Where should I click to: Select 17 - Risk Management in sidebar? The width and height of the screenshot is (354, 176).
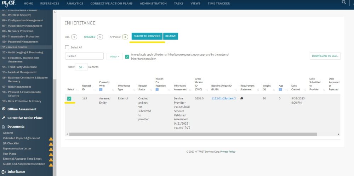[17, 87]
